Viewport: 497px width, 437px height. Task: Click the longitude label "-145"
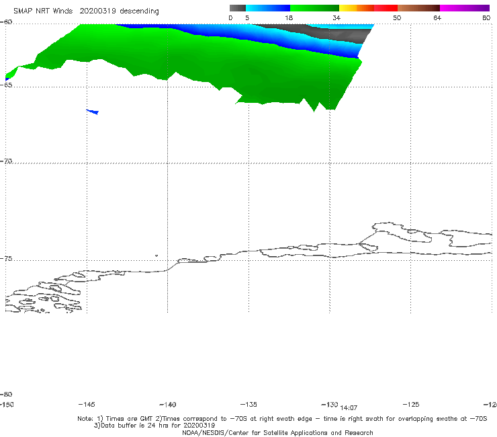pyautogui.click(x=87, y=405)
